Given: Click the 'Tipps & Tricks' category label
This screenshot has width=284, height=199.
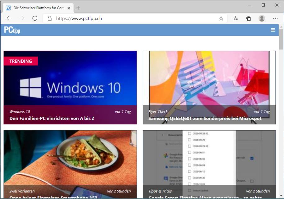Looking at the screenshot, I should point(160,191).
